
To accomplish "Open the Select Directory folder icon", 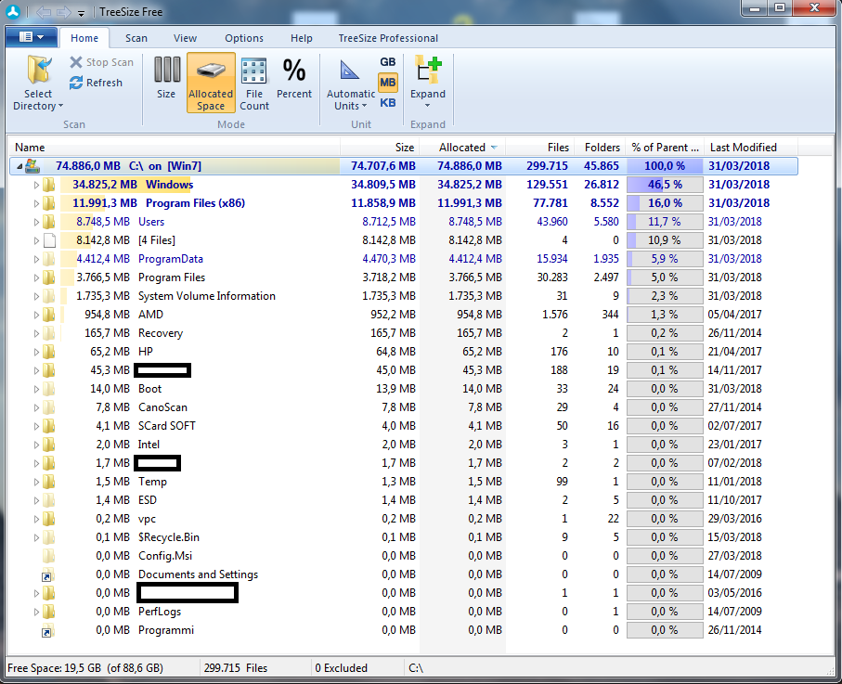I will coord(39,70).
